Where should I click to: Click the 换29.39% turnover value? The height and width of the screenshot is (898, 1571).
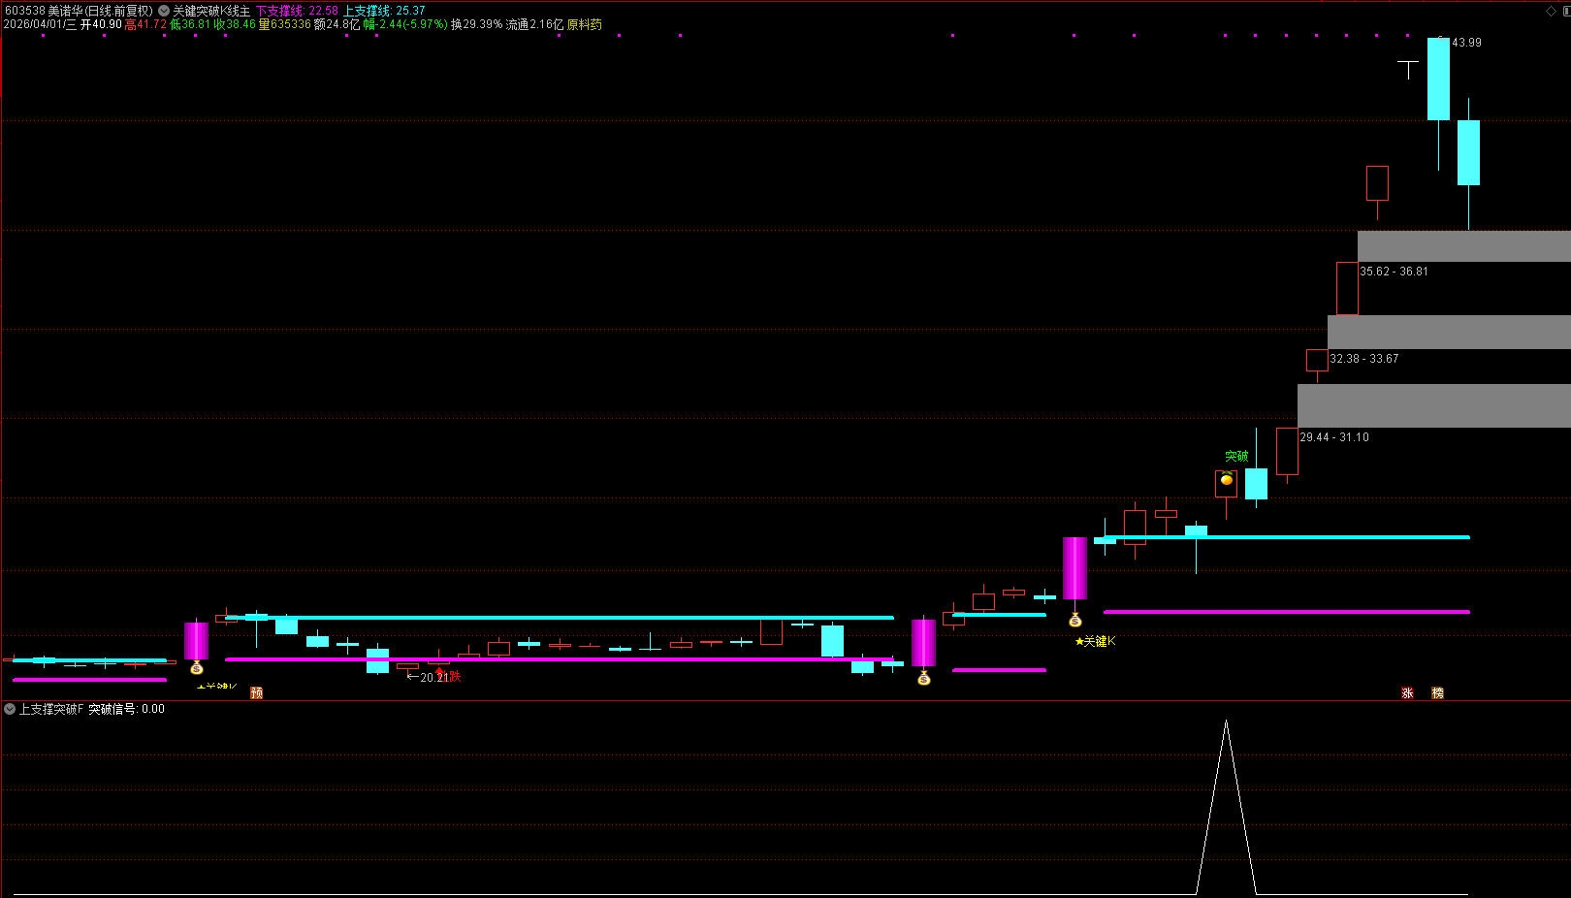[476, 24]
